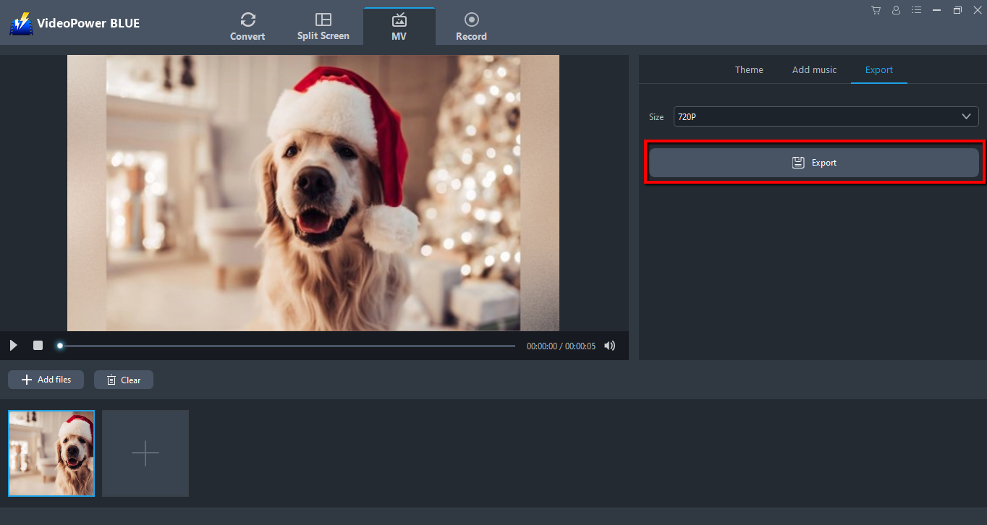
Task: Click the Export button to save video
Action: point(813,162)
